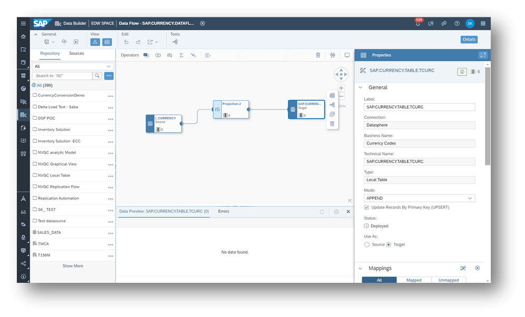This screenshot has width=525, height=317.
Task: Open notifications bell with 529 badge
Action: [418, 23]
